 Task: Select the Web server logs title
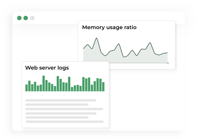(x=47, y=68)
